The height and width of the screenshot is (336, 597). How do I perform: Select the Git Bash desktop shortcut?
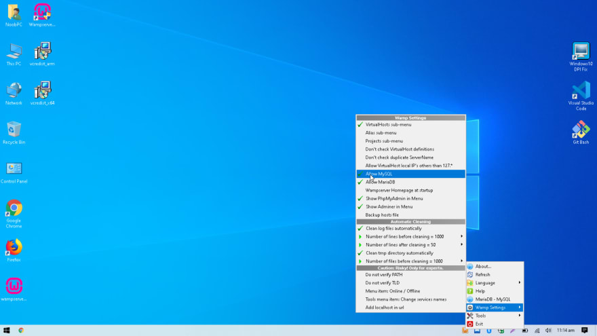click(x=581, y=132)
